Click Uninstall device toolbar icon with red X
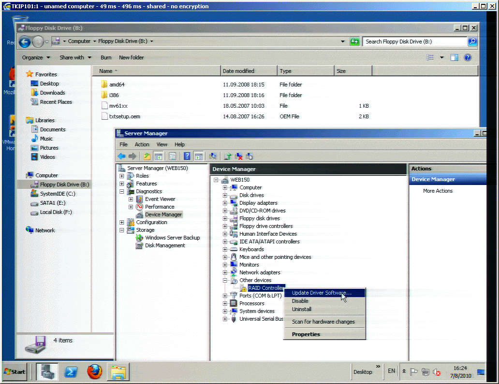This screenshot has height=384, width=499. click(238, 156)
